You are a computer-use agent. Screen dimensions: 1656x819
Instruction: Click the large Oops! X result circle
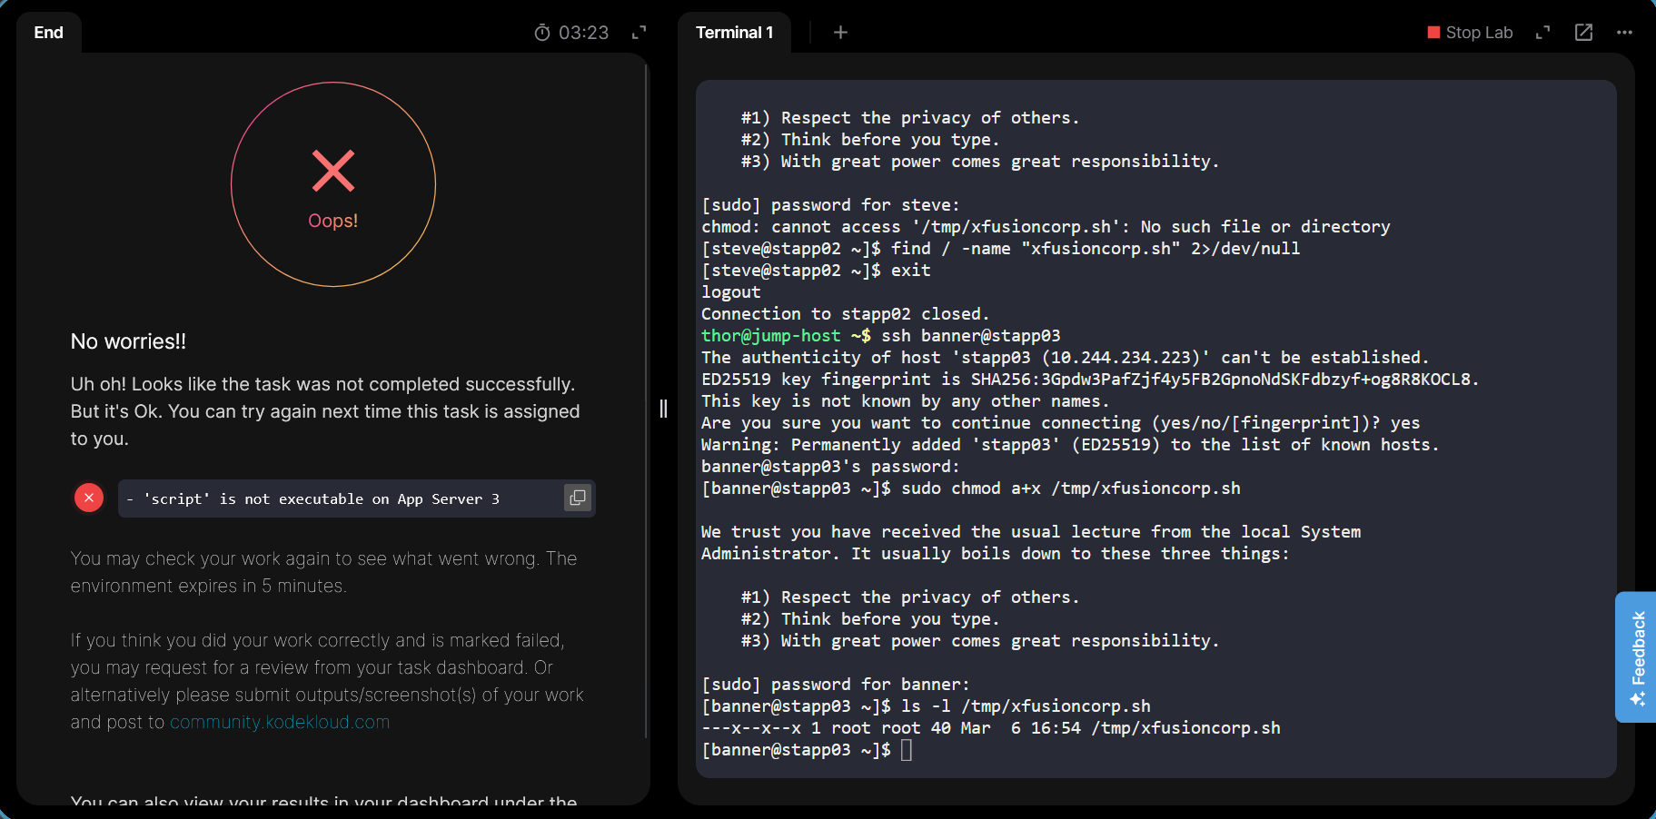click(x=332, y=184)
